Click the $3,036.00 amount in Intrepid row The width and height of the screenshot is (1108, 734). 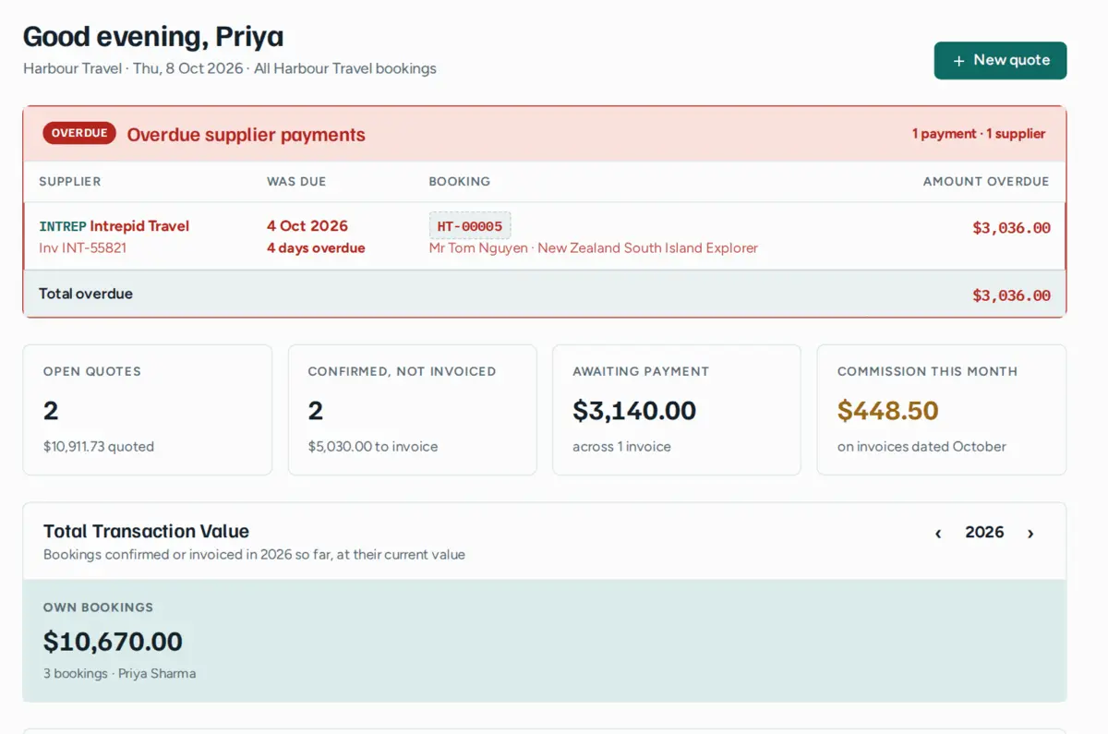click(1011, 227)
